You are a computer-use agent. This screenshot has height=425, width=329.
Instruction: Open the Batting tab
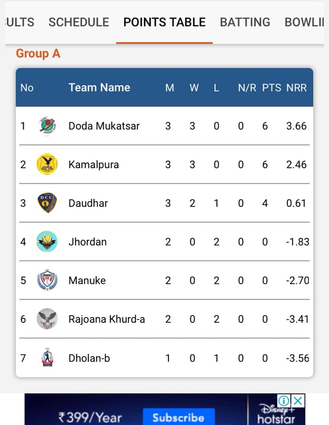pos(245,22)
